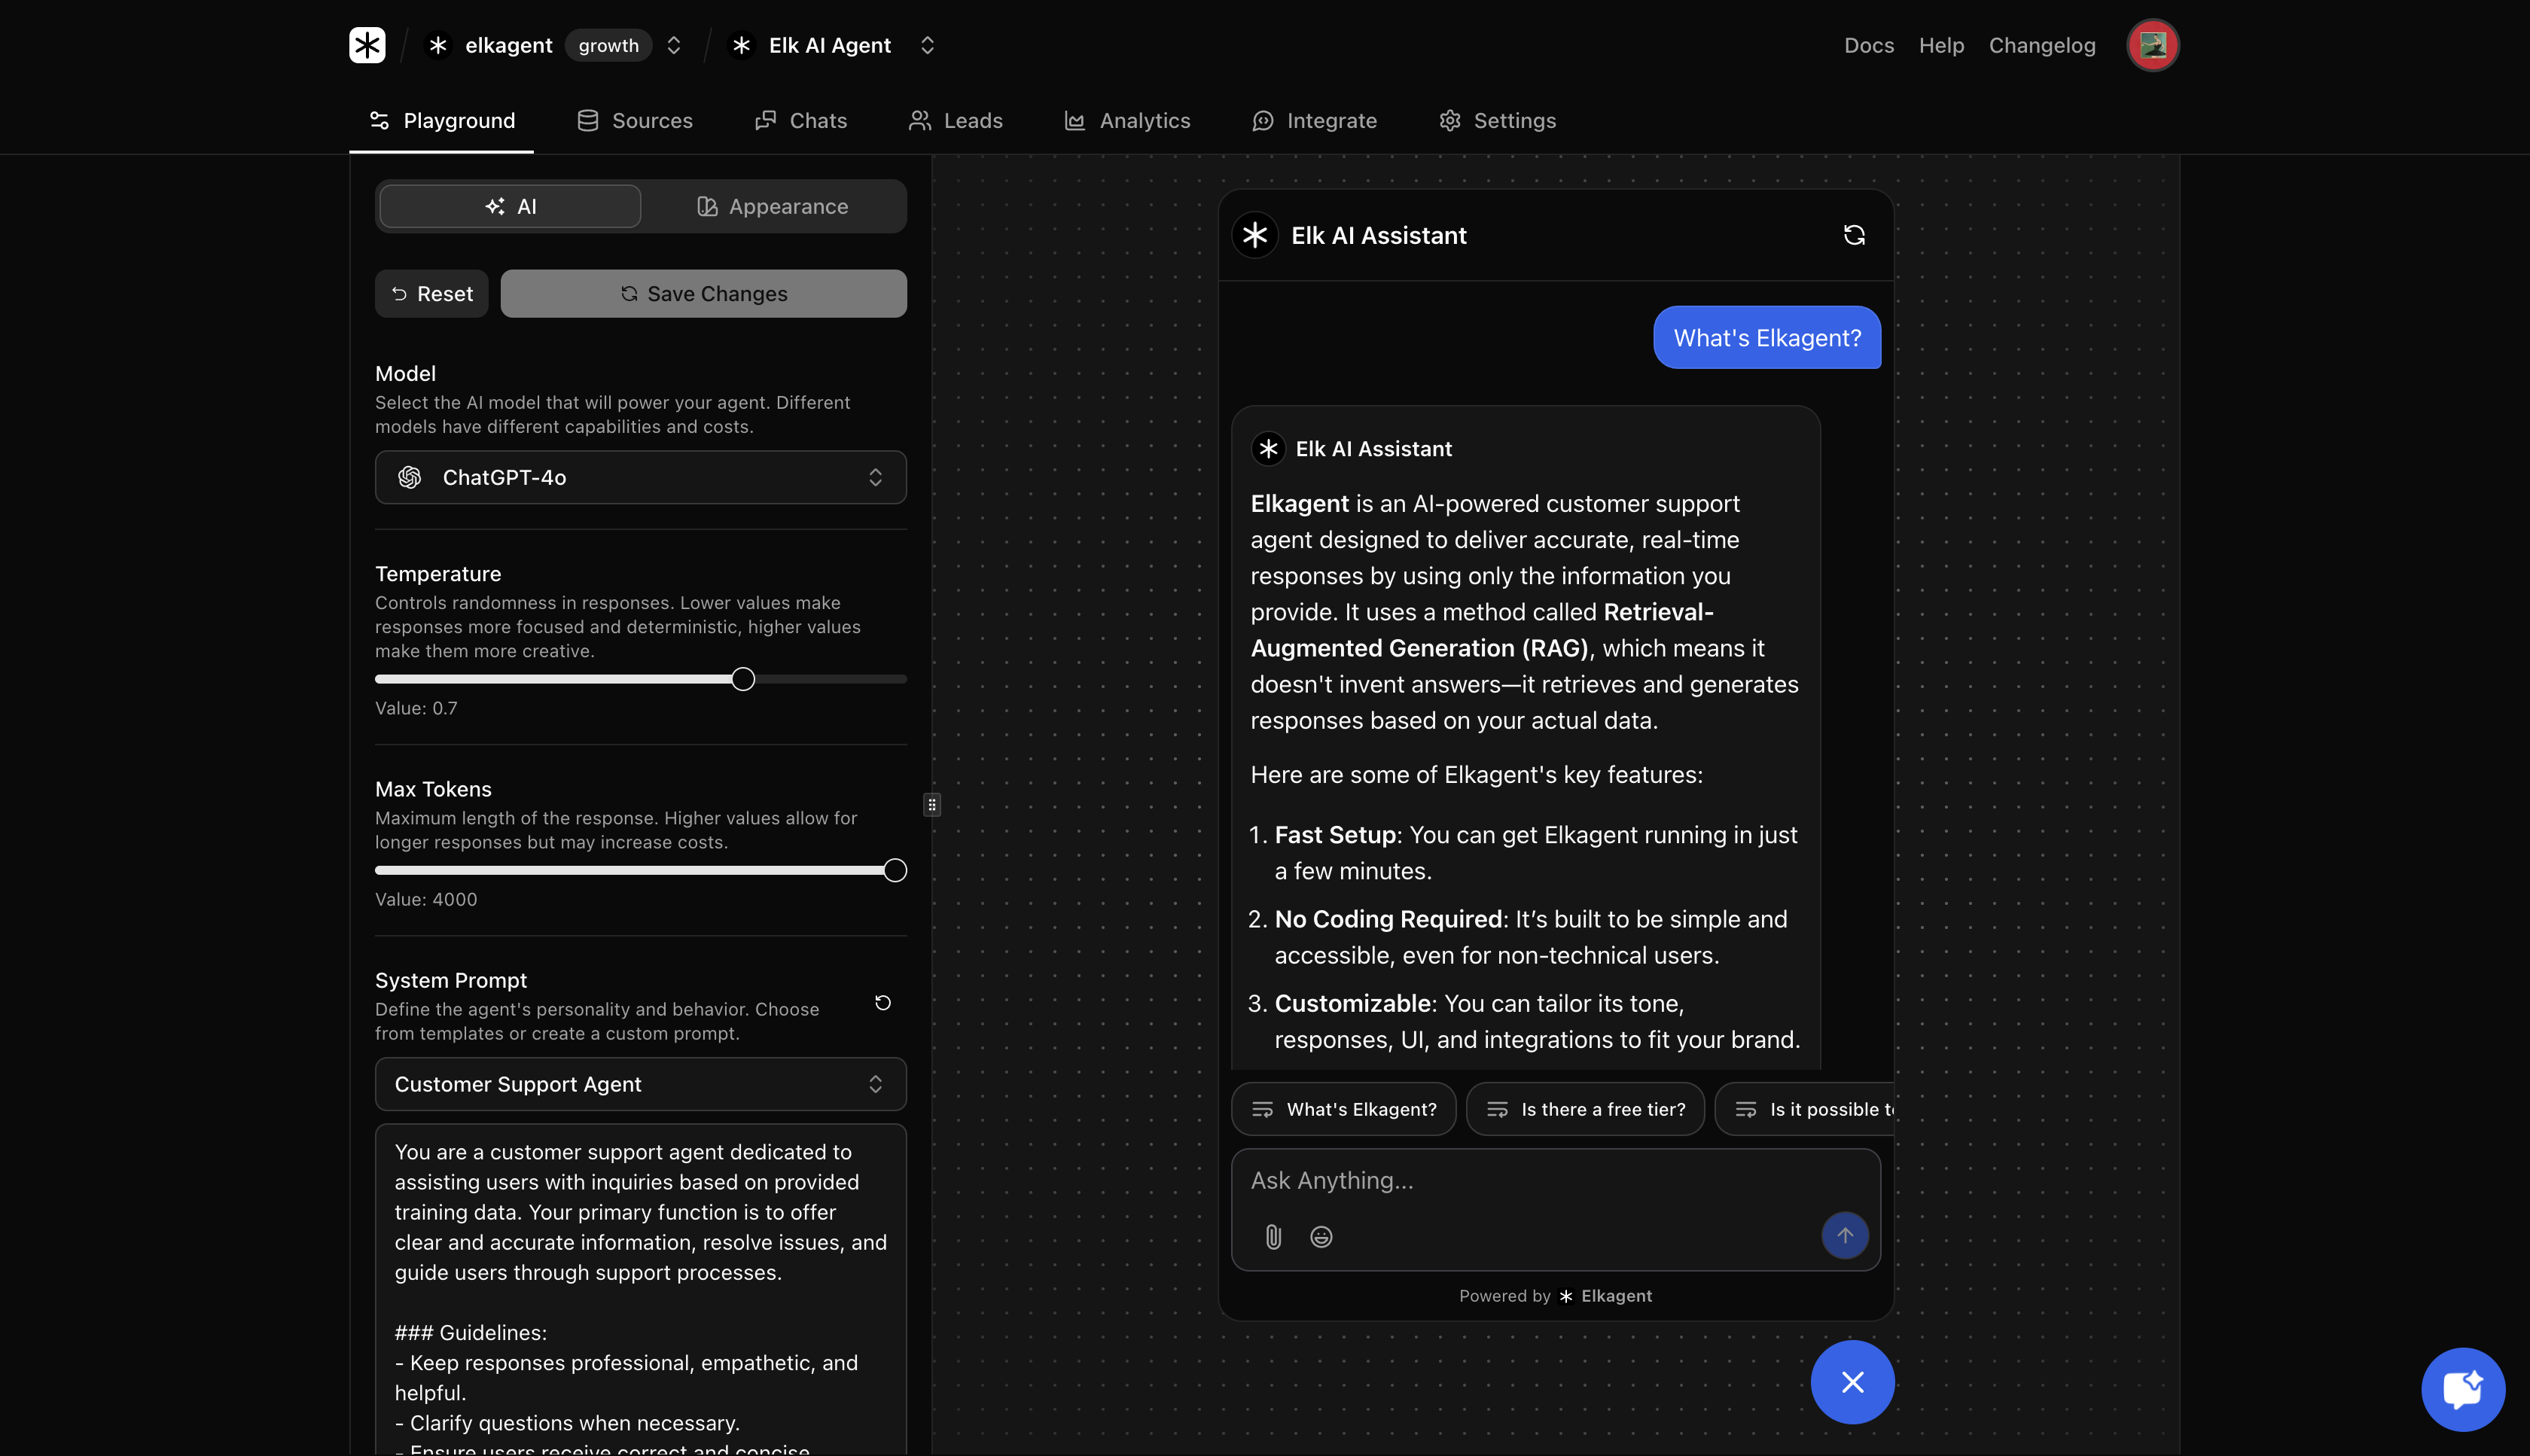Click the Ask Anything input field

pyautogui.click(x=1555, y=1181)
